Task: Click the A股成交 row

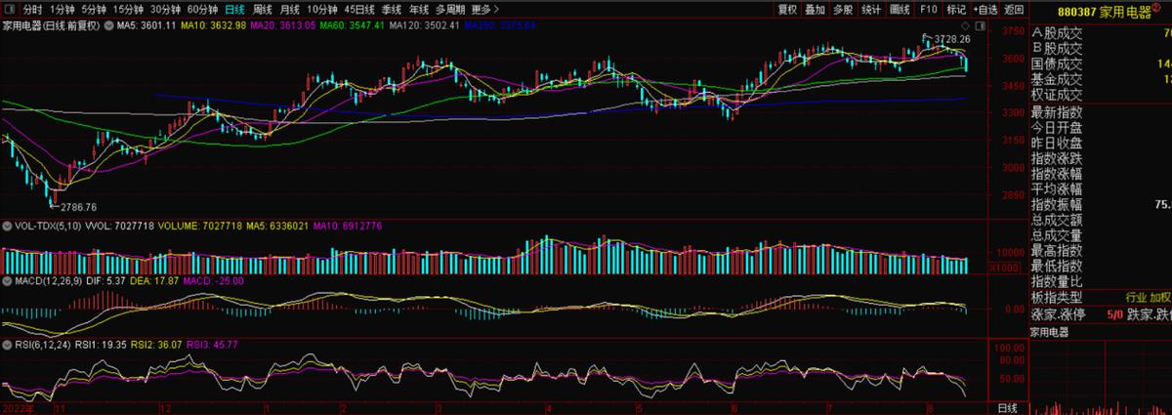Action: (x=1101, y=32)
